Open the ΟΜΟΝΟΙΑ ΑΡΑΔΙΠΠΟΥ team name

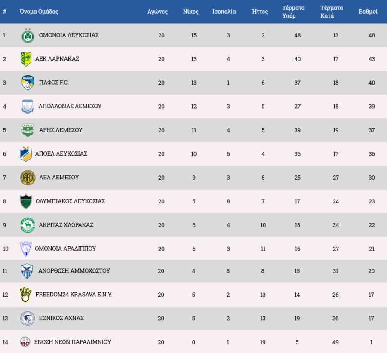(x=65, y=249)
